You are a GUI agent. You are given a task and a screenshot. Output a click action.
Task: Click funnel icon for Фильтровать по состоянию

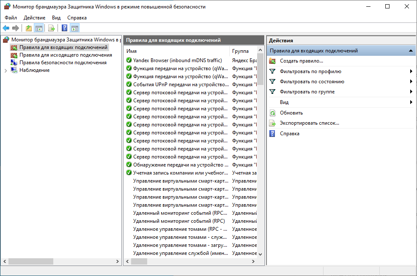272,82
